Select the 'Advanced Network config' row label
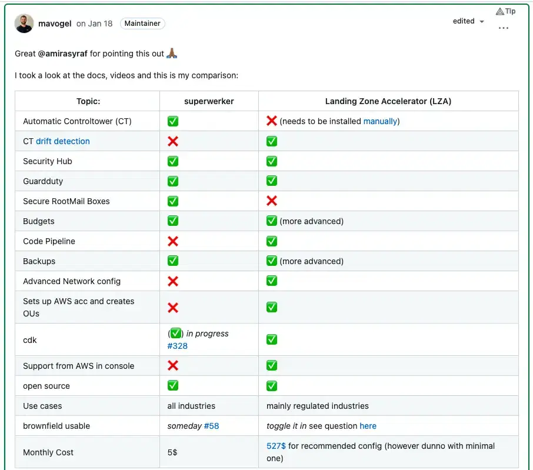The image size is (533, 470). [72, 281]
